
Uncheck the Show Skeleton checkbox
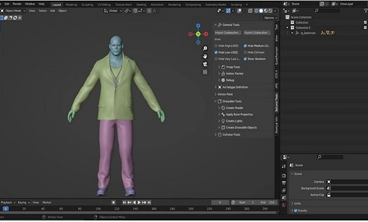coord(245,59)
